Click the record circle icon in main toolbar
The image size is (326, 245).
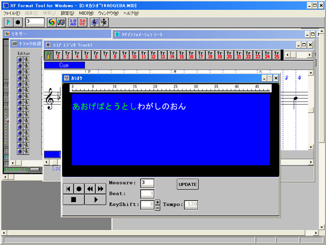[18, 22]
